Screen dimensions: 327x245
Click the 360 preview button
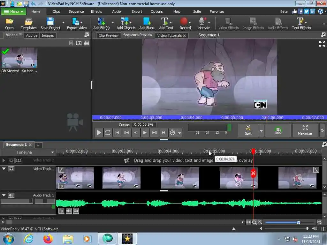tap(278, 130)
